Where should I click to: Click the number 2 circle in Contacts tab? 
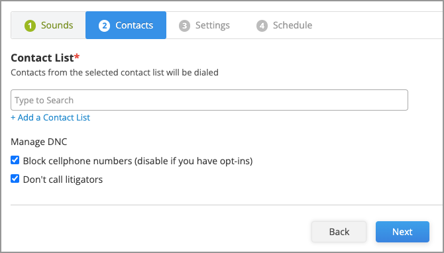tap(104, 25)
